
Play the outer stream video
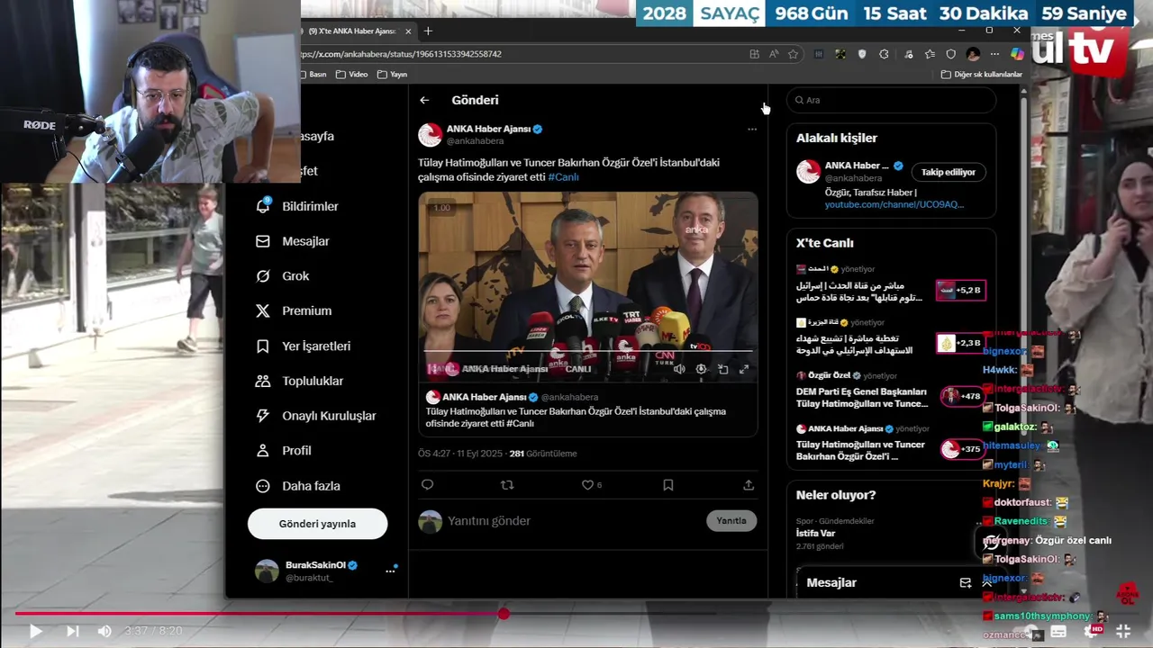[35, 631]
